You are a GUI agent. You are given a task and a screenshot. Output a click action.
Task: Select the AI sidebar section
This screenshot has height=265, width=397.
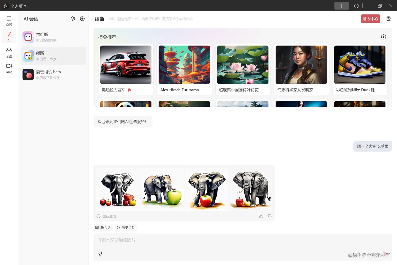9,37
